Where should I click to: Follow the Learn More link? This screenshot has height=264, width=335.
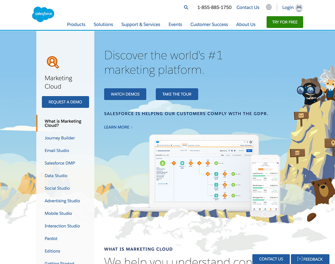[x=118, y=127]
